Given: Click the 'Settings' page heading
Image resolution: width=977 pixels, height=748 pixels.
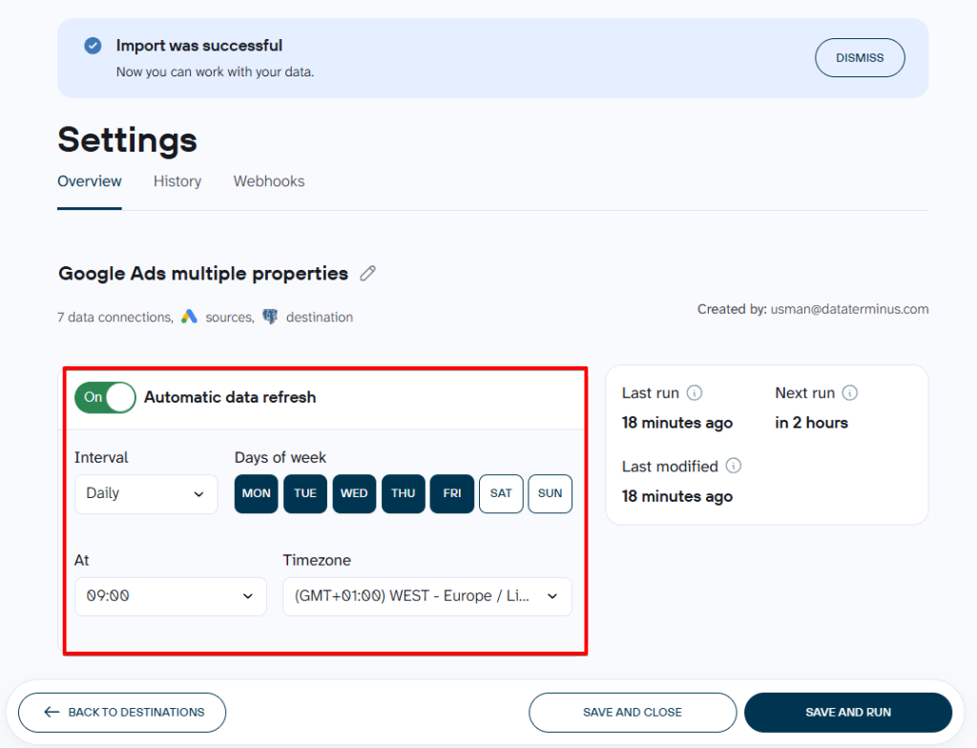Looking at the screenshot, I should click(x=128, y=139).
